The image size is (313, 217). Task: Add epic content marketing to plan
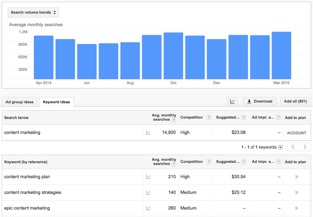(297, 208)
